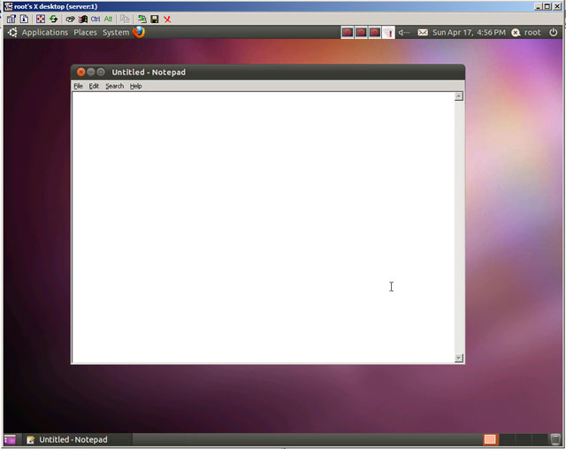
Task: Launch Firefox from the top panel
Action: [x=139, y=32]
